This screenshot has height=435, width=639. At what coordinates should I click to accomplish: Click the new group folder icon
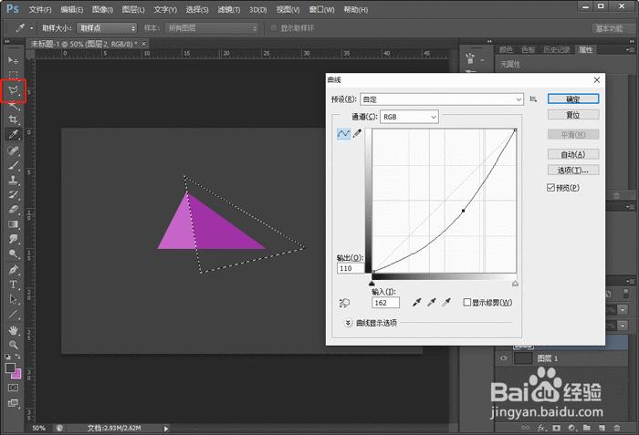586,428
